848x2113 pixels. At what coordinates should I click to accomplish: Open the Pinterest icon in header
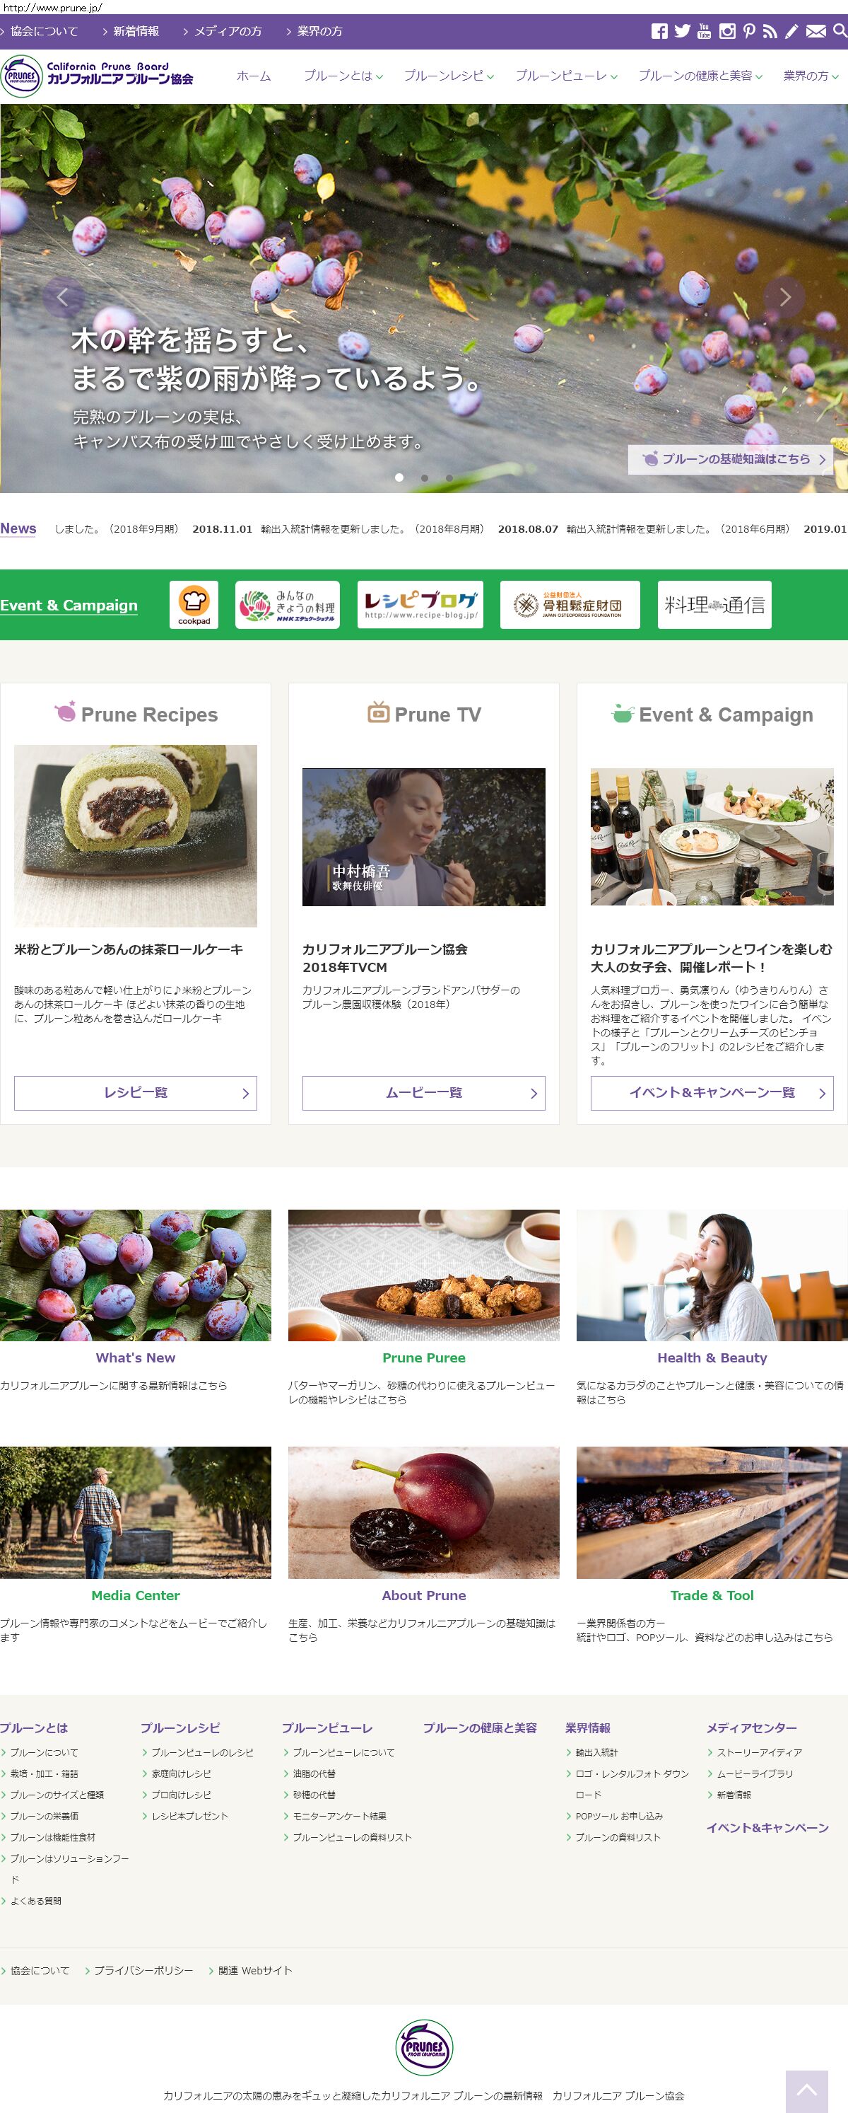(x=749, y=31)
